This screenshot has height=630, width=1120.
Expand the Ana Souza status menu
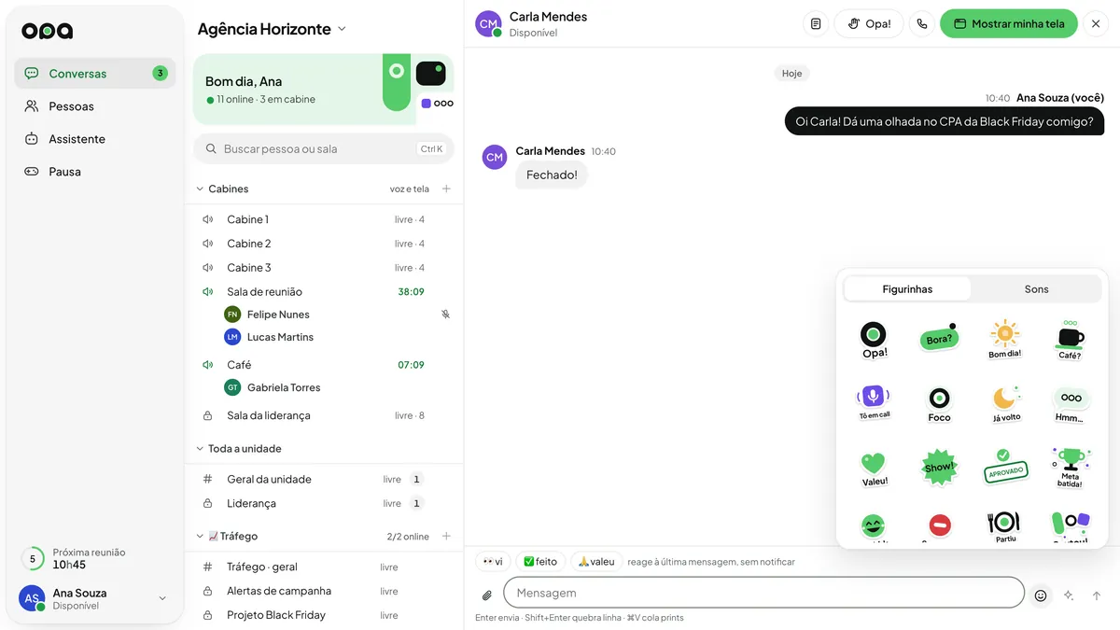(162, 598)
